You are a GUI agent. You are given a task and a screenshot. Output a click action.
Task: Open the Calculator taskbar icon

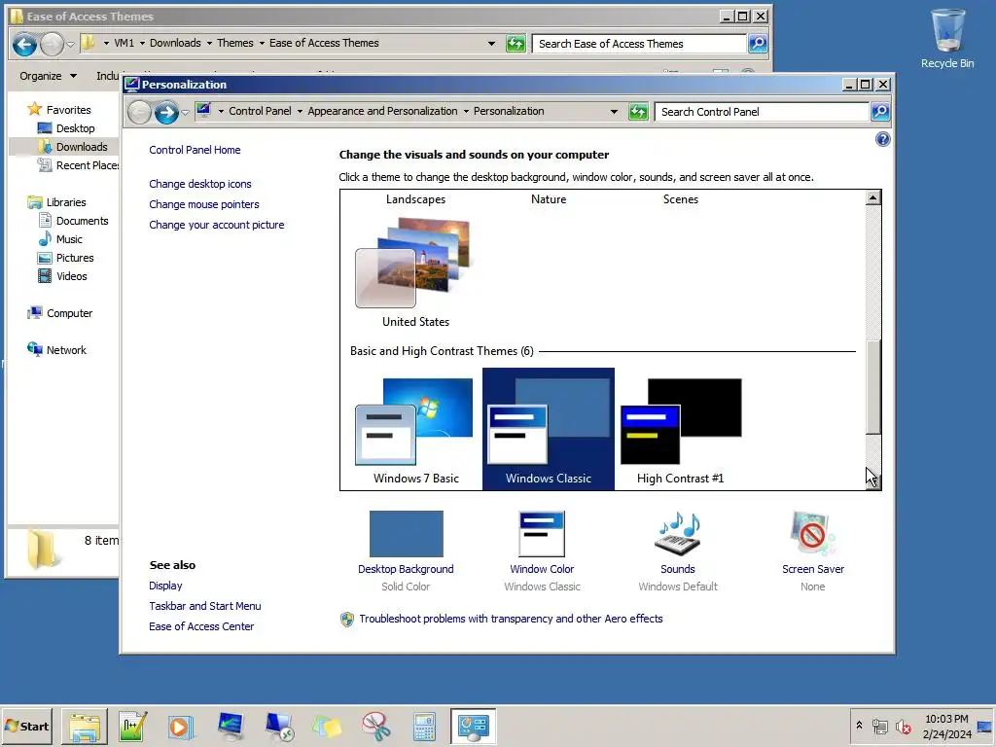[x=424, y=726]
